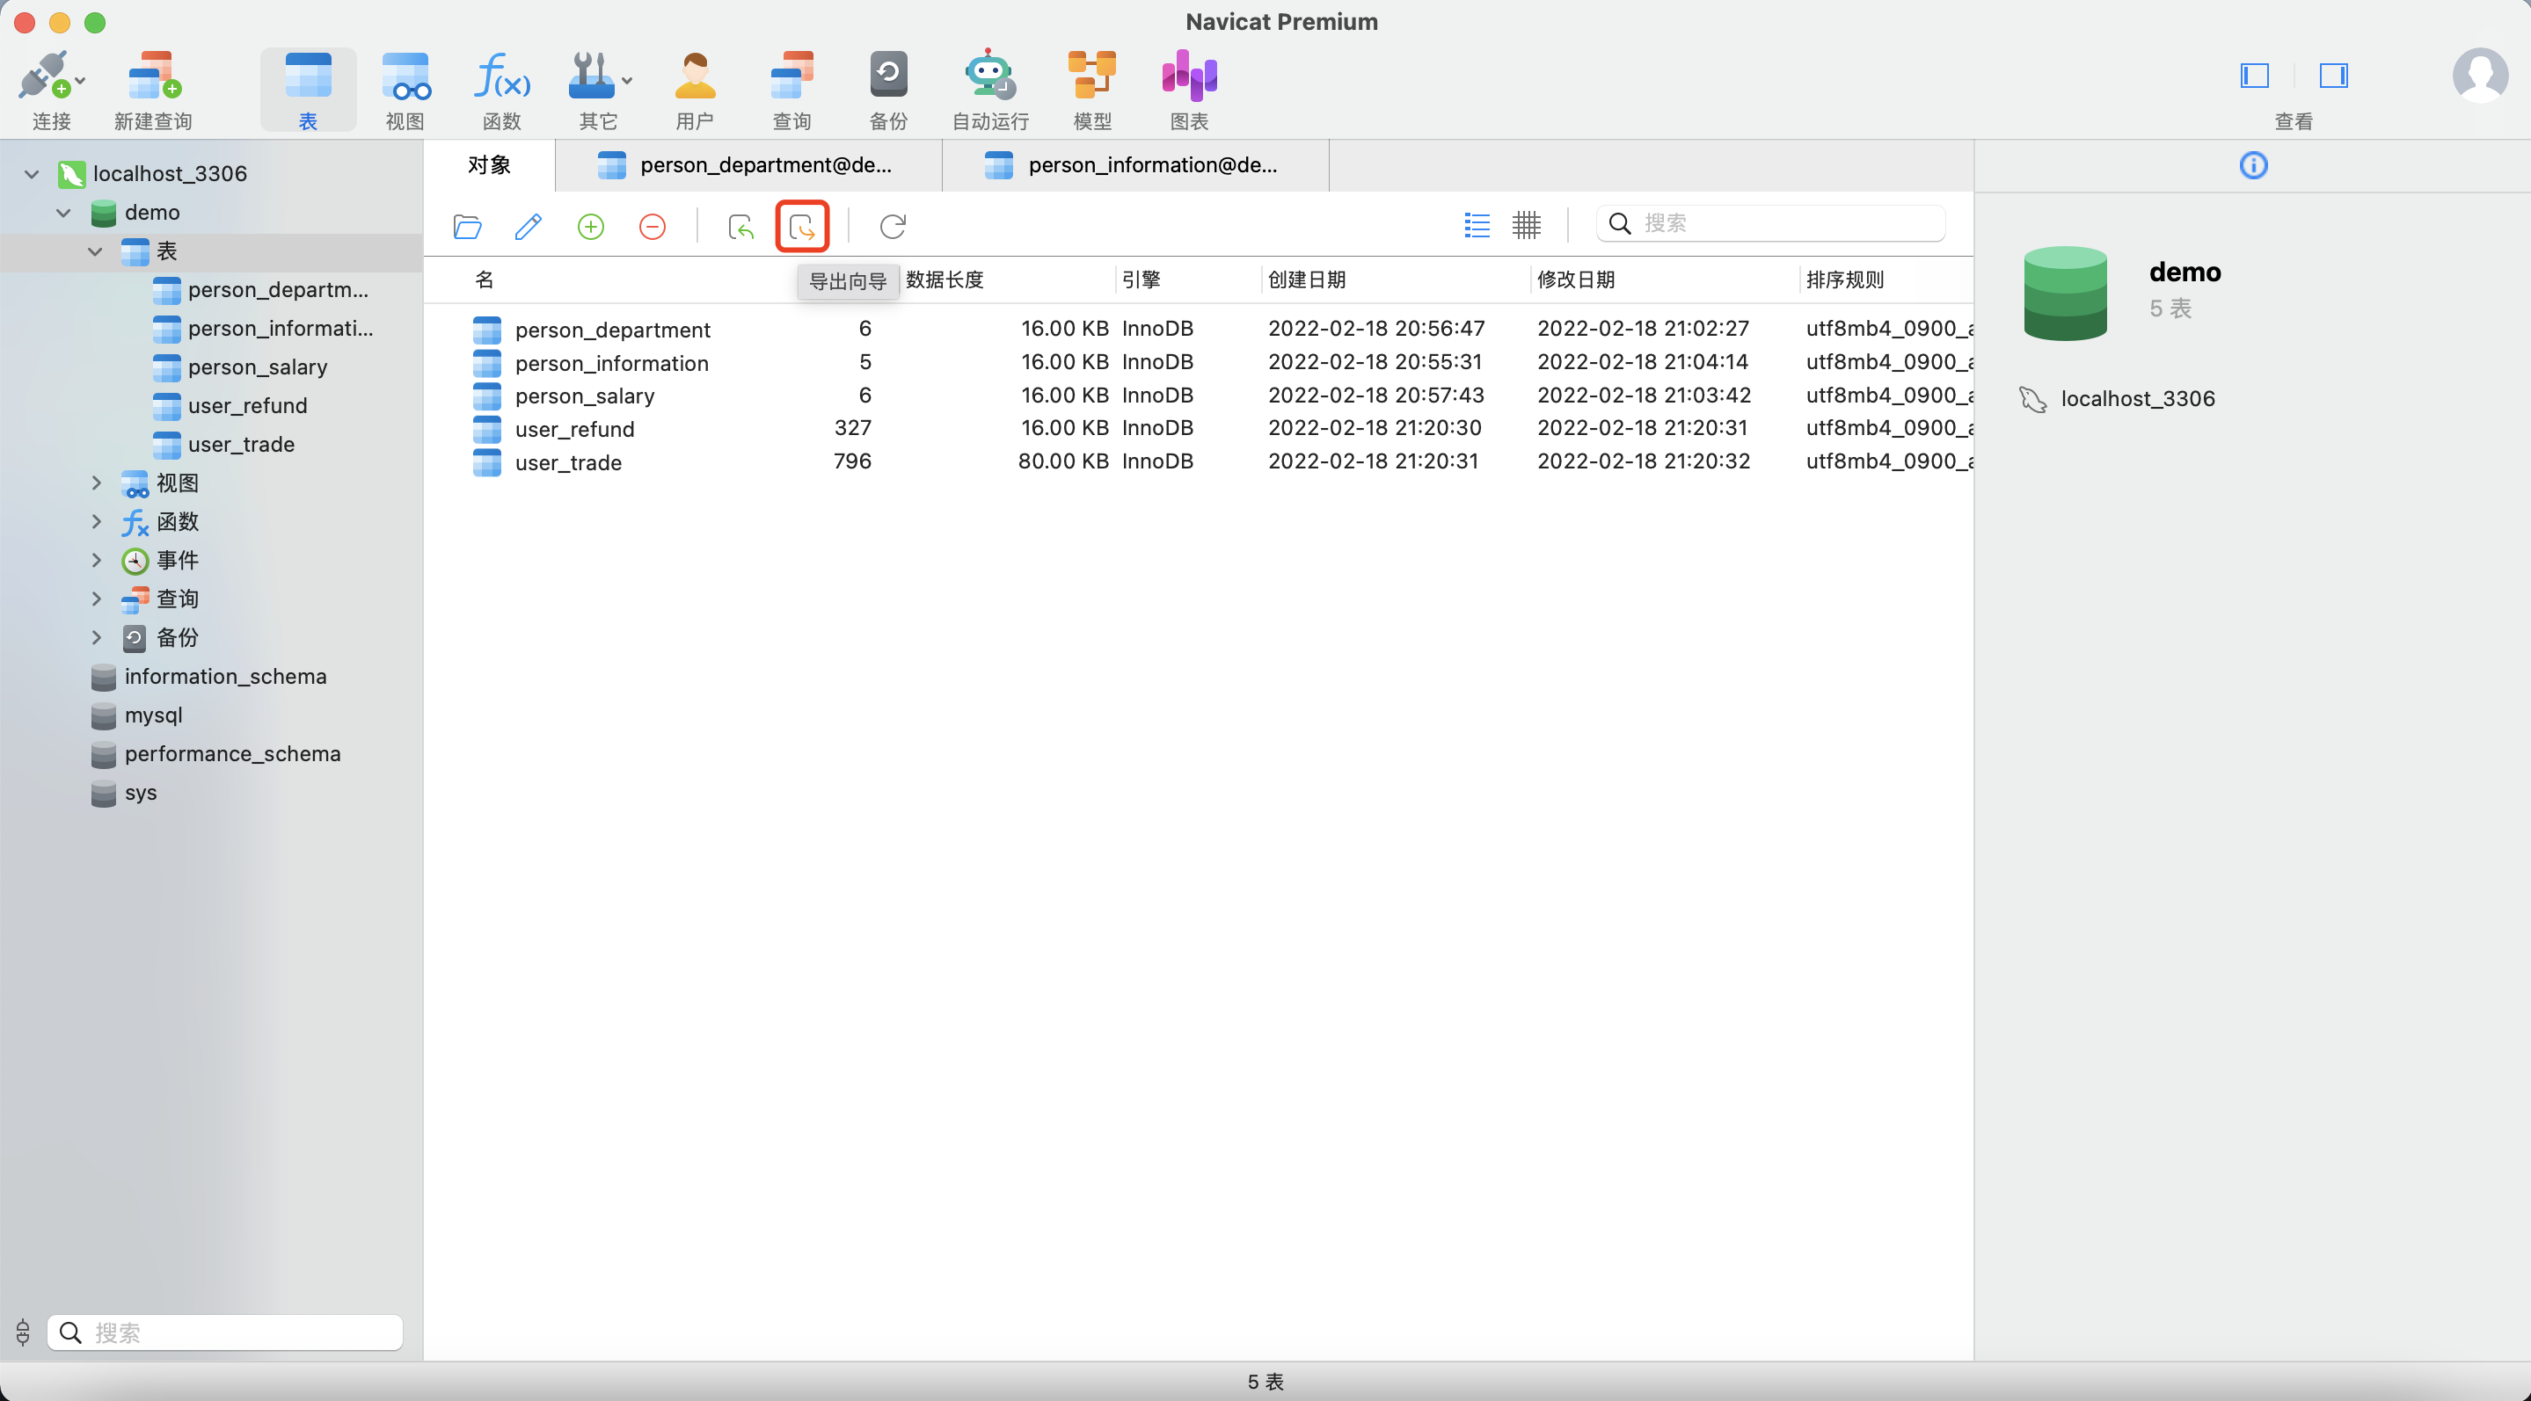Click the import wizard icon
The height and width of the screenshot is (1401, 2531).
click(x=740, y=227)
